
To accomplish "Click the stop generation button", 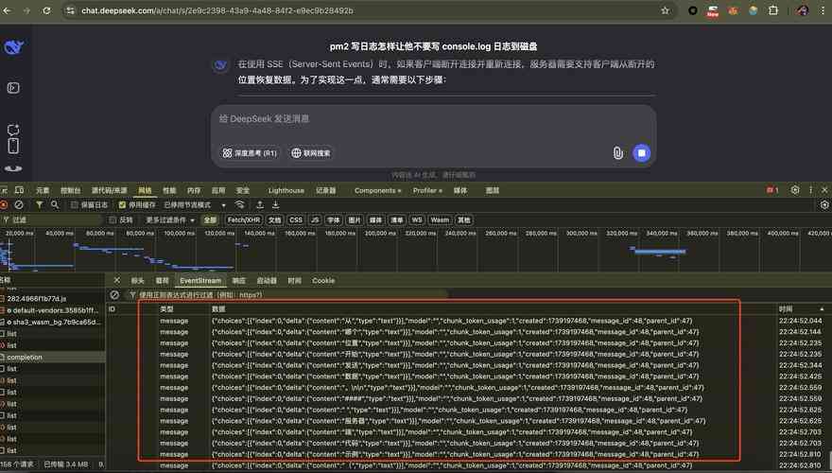I will click(x=641, y=152).
